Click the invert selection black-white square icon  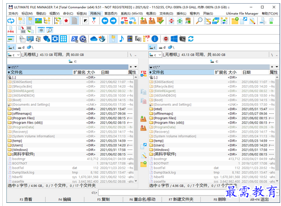pyautogui.click(x=85, y=21)
